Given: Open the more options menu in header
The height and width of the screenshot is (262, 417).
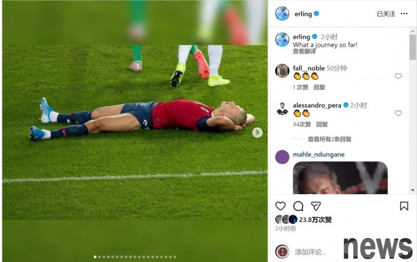Looking at the screenshot, I should (404, 13).
